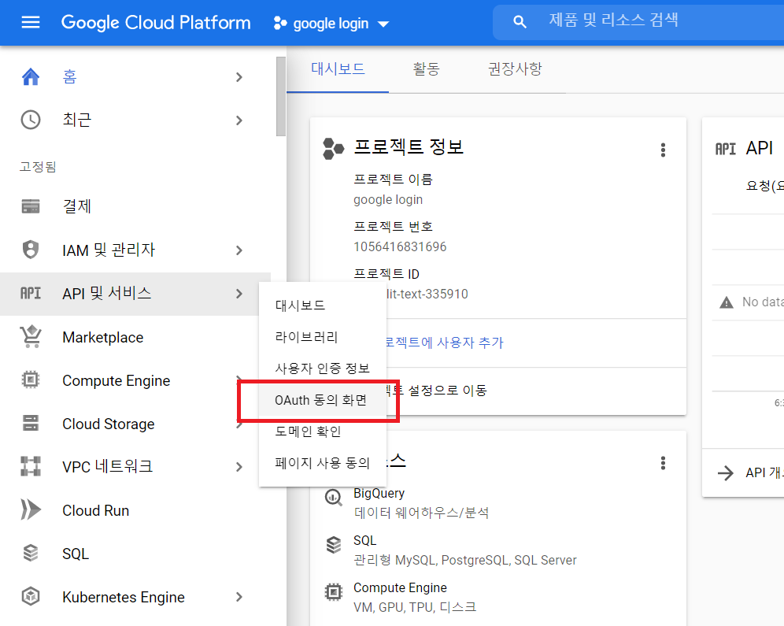The image size is (784, 626).
Task: Click the project number 1056416831696
Action: pos(400,246)
